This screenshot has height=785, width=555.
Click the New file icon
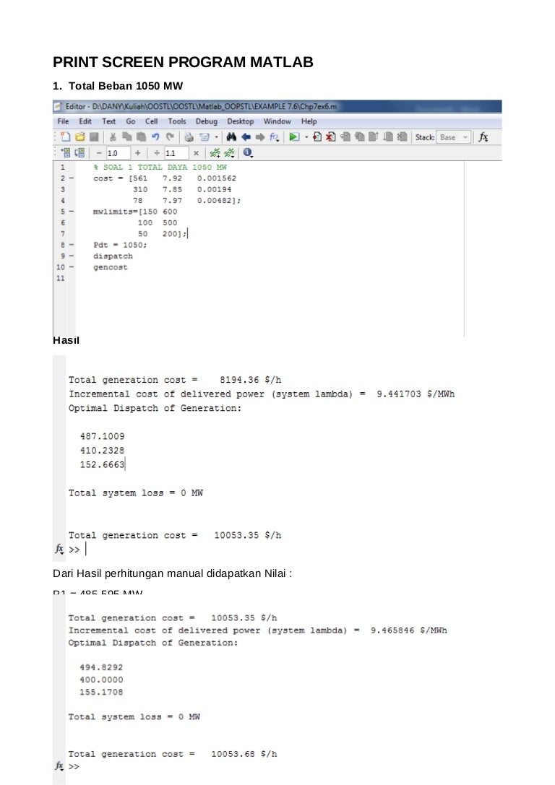pos(65,136)
